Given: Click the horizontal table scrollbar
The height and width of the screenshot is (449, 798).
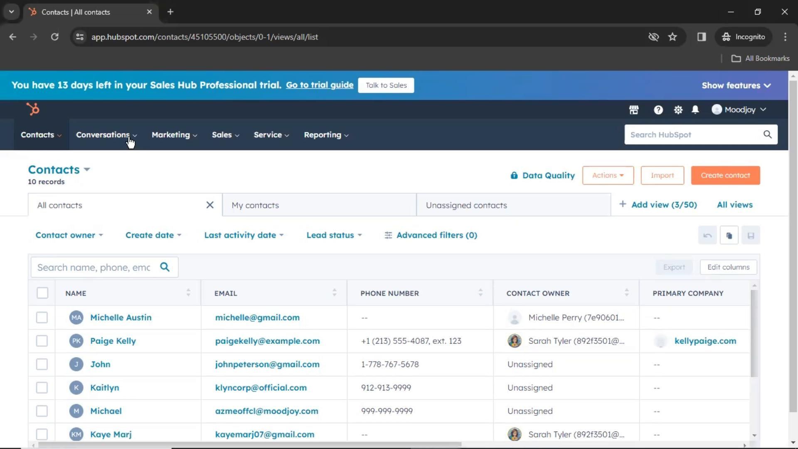Looking at the screenshot, I should (x=249, y=444).
